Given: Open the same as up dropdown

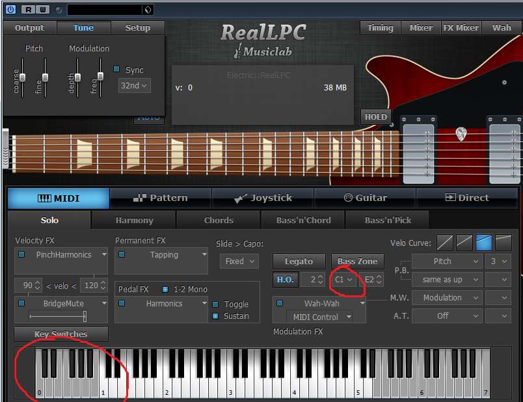Looking at the screenshot, I should 448,280.
